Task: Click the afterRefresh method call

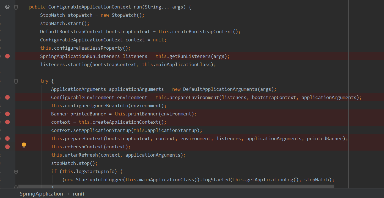Action: tap(81, 155)
